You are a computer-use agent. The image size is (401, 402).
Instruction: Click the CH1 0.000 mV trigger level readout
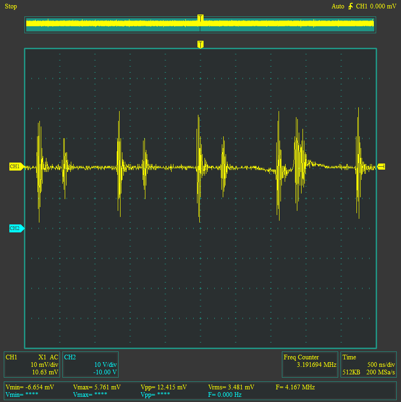376,7
